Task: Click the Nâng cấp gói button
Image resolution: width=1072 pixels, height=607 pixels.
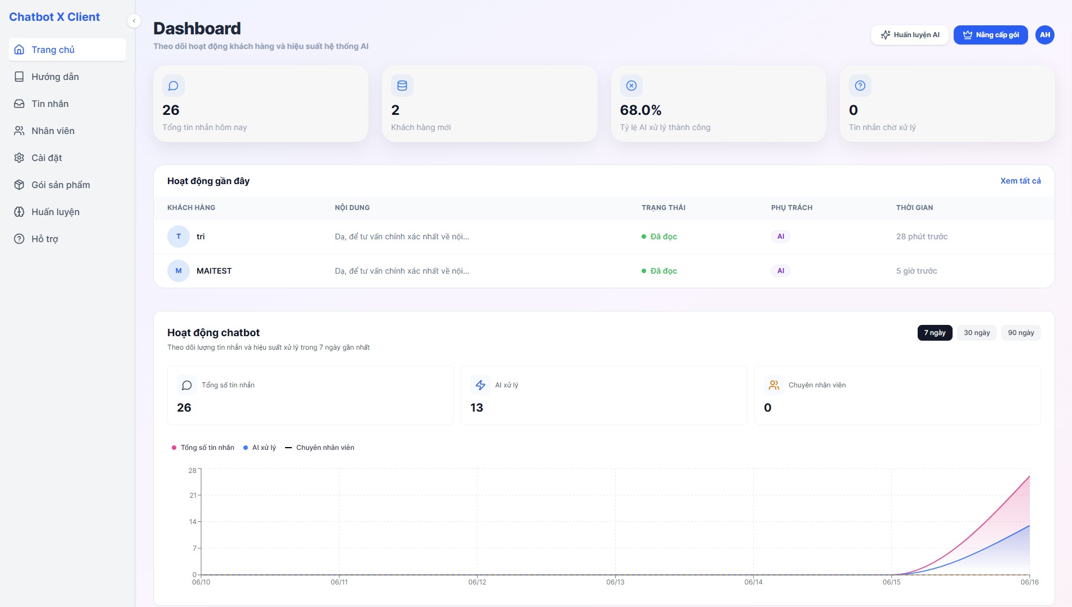Action: tap(991, 35)
